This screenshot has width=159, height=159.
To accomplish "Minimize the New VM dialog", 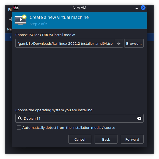I will coord(137,8).
